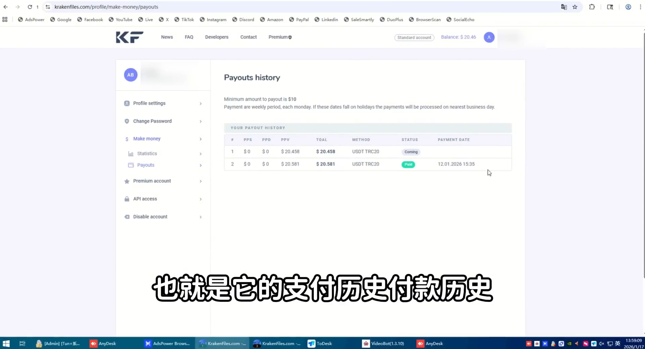Screen dimensions: 645x349
Task: Click the Balance: $ 20.46 link
Action: [x=458, y=37]
